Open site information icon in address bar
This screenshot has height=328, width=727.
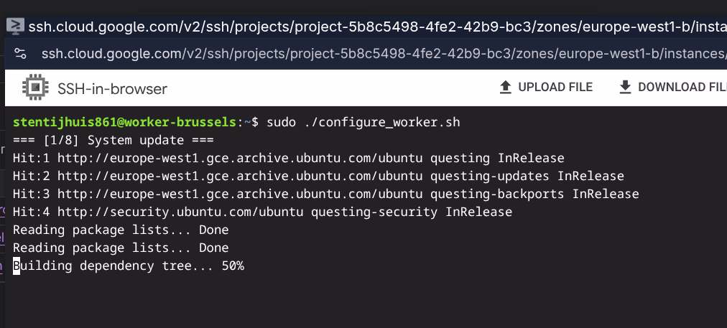[x=20, y=54]
